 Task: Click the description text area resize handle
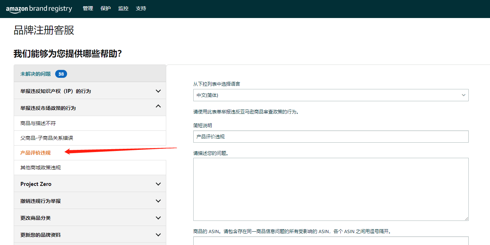pos(466,218)
